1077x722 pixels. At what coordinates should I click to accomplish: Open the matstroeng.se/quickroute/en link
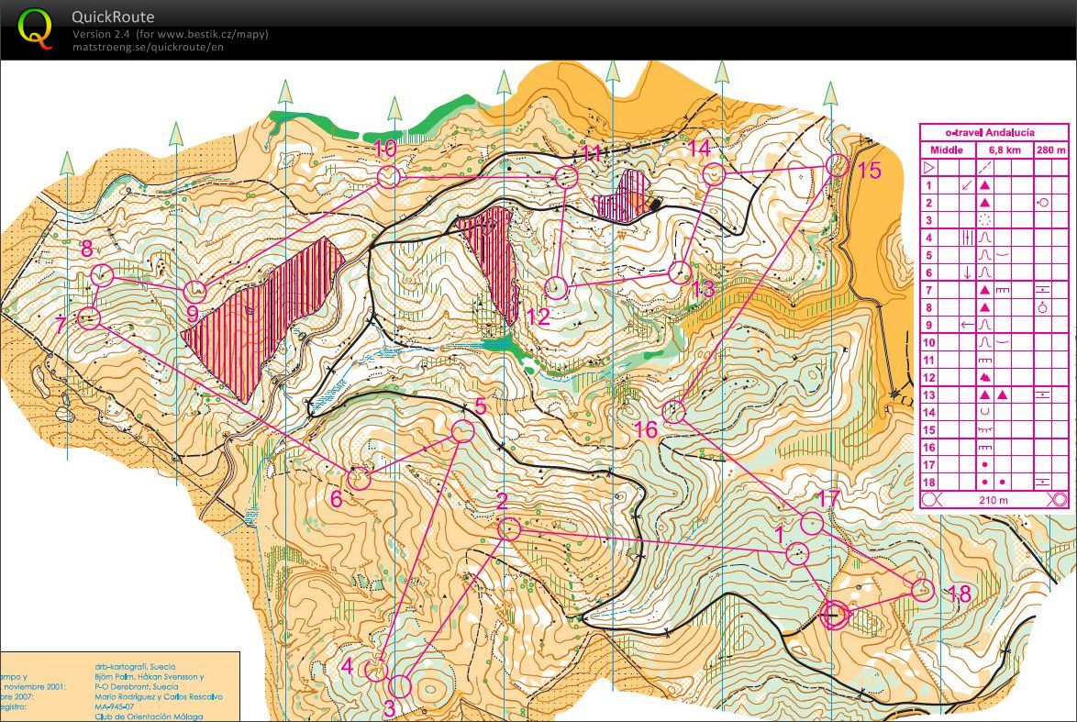click(x=148, y=47)
